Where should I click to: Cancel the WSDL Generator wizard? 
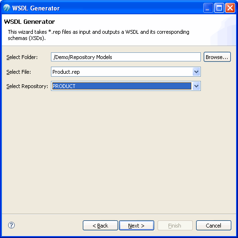[x=214, y=225]
